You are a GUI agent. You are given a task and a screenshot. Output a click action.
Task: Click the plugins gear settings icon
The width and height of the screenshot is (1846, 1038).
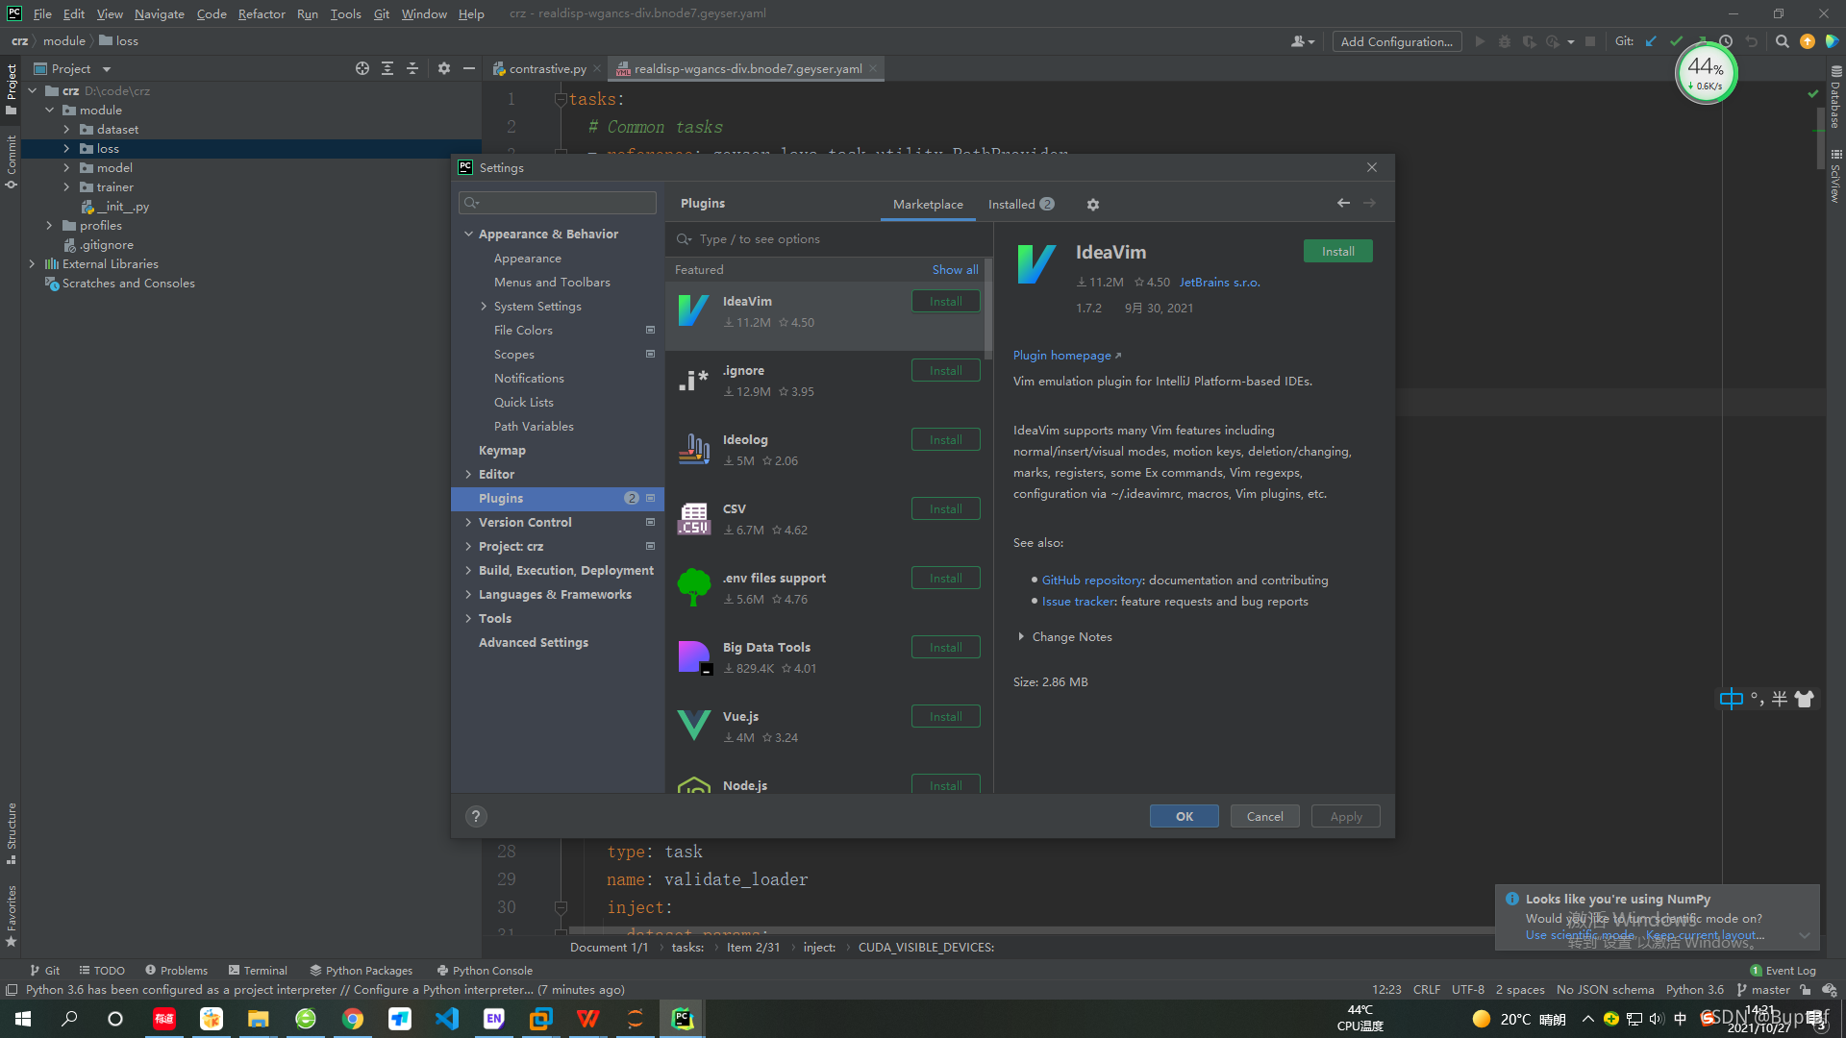[x=1092, y=205]
